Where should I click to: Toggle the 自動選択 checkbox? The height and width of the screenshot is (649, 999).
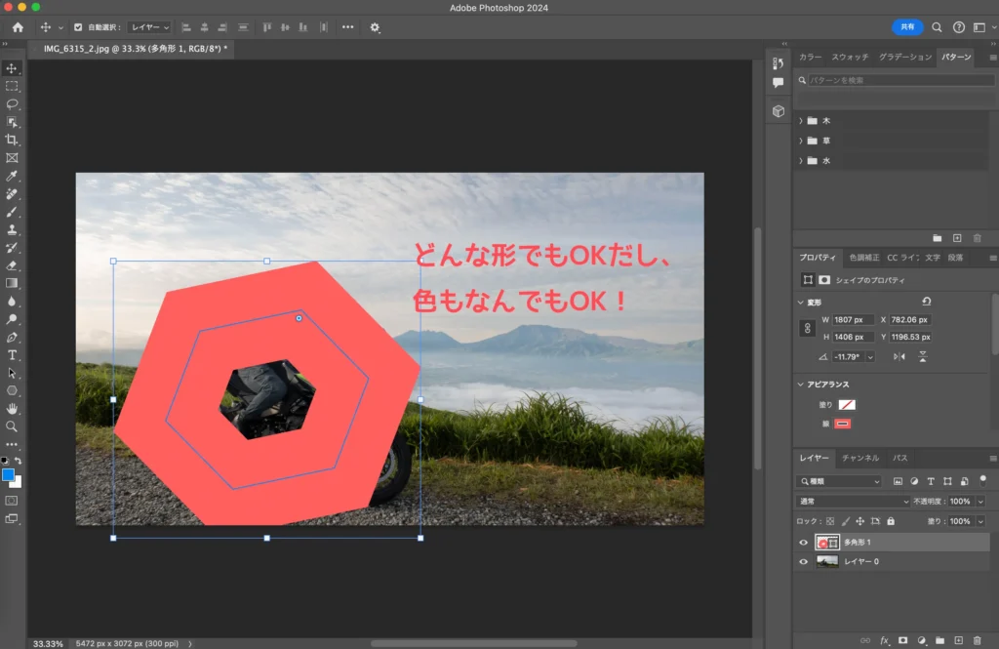click(x=78, y=27)
